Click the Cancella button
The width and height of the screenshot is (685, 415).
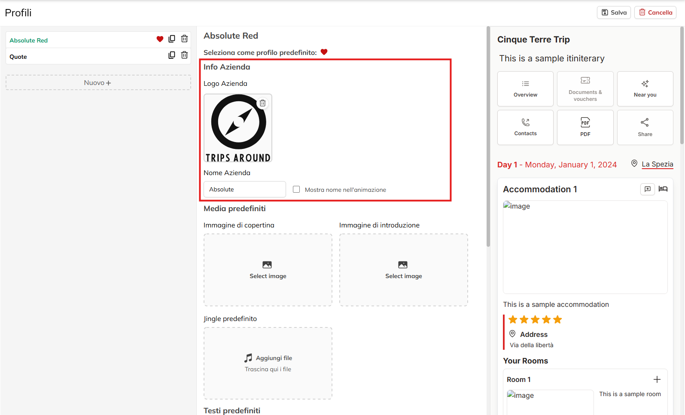click(x=655, y=12)
